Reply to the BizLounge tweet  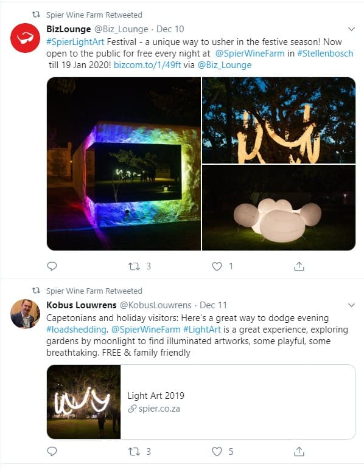click(x=52, y=266)
